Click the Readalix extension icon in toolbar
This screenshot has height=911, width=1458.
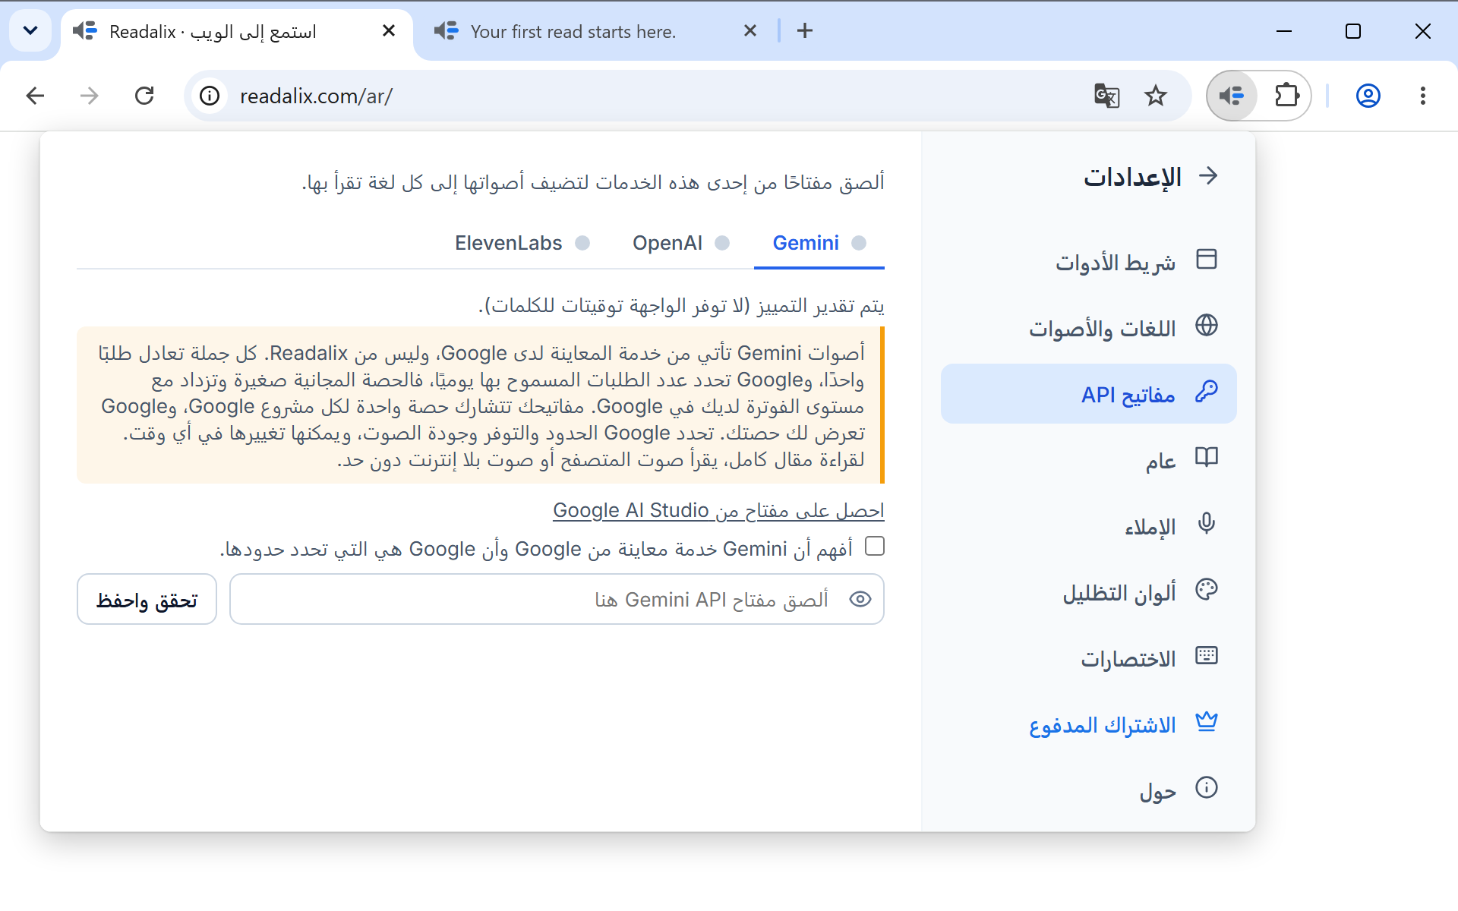[1232, 96]
